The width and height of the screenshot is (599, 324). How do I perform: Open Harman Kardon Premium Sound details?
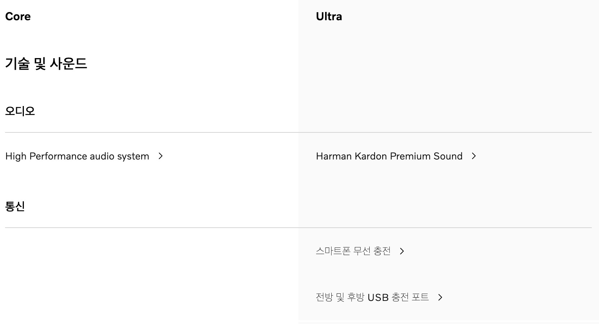(389, 156)
